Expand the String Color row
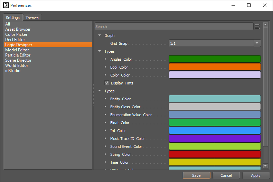Image resolution: width=273 pixels, height=182 pixels. click(105, 154)
